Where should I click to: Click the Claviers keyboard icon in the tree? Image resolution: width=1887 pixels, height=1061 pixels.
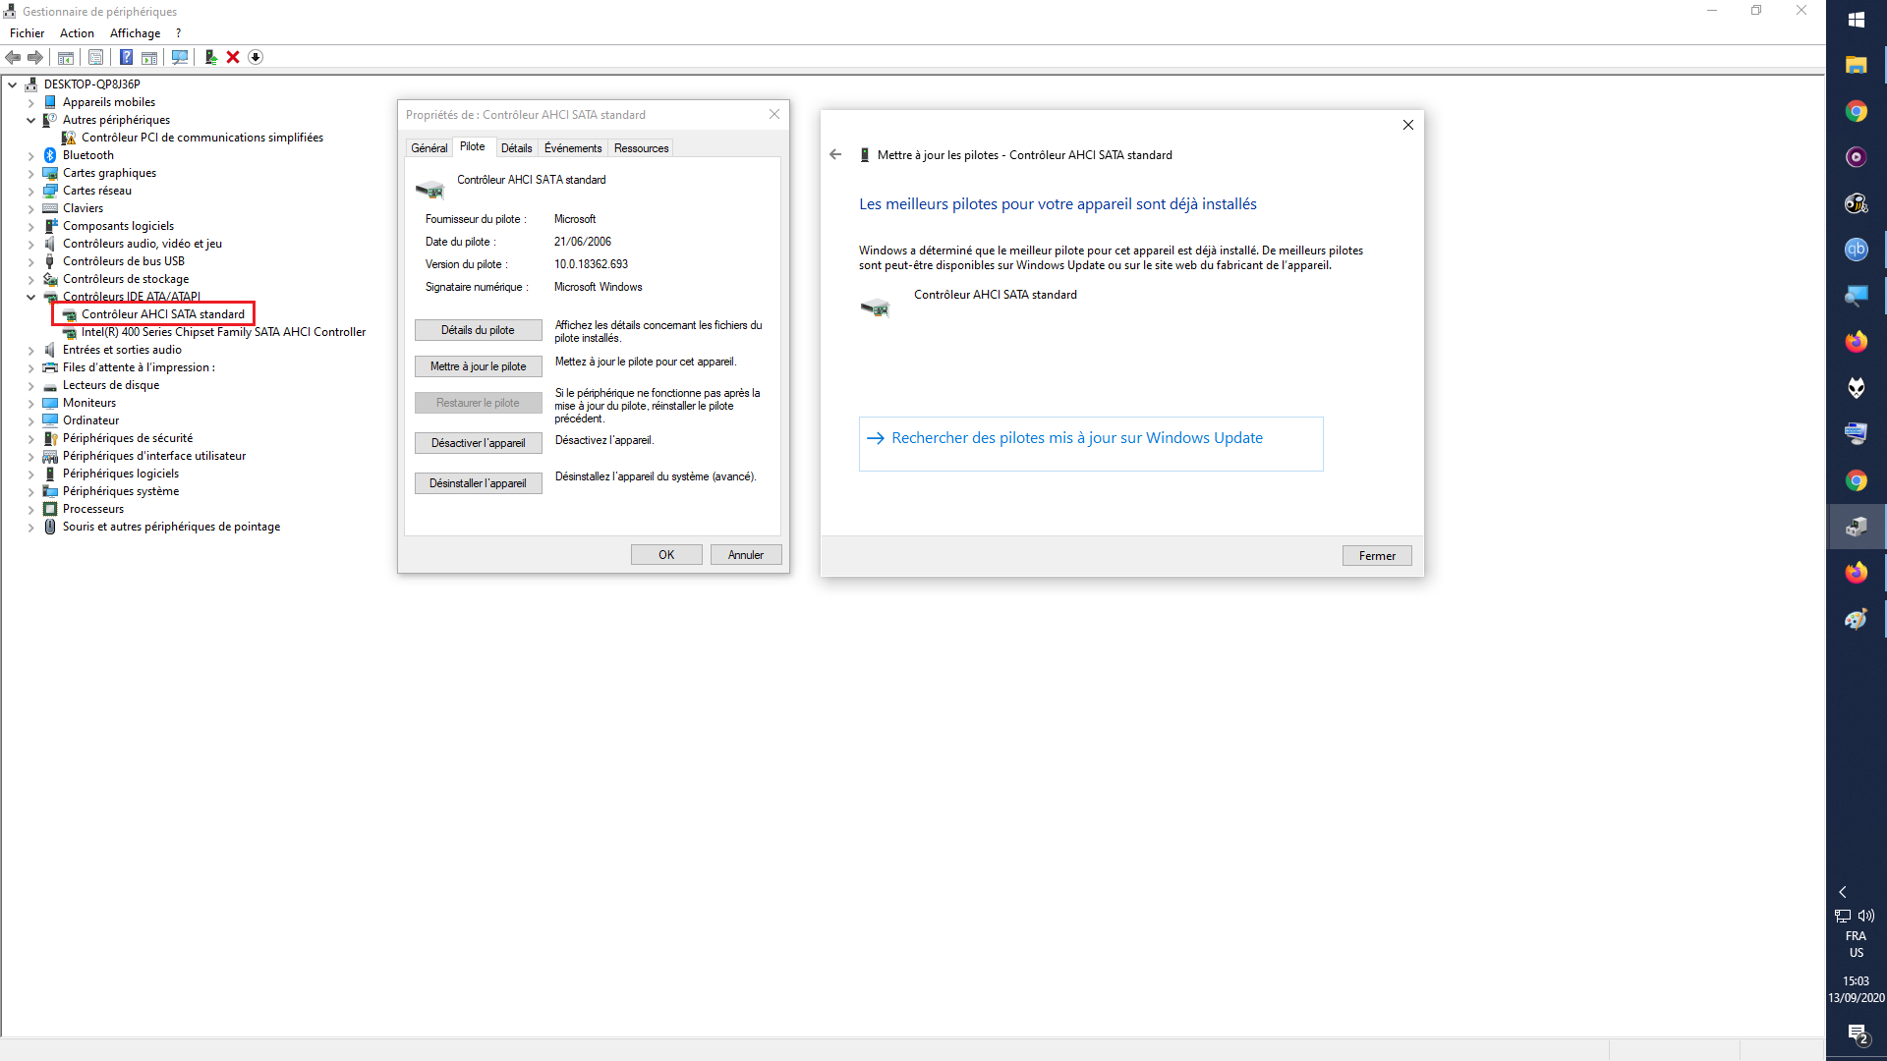[x=50, y=208]
